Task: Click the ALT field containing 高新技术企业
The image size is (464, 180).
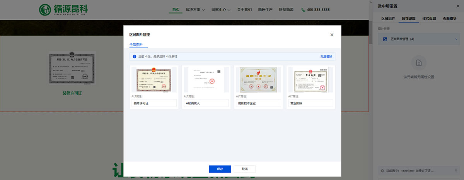Action: point(258,103)
